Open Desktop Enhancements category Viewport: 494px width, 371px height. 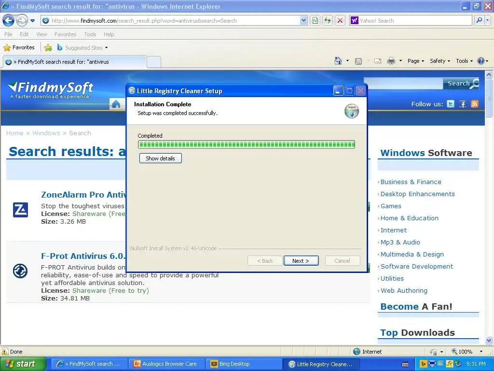click(417, 194)
